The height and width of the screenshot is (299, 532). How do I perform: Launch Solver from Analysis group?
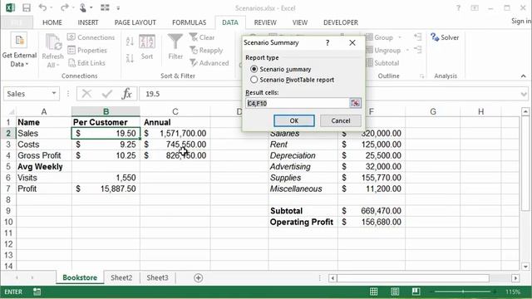click(445, 37)
